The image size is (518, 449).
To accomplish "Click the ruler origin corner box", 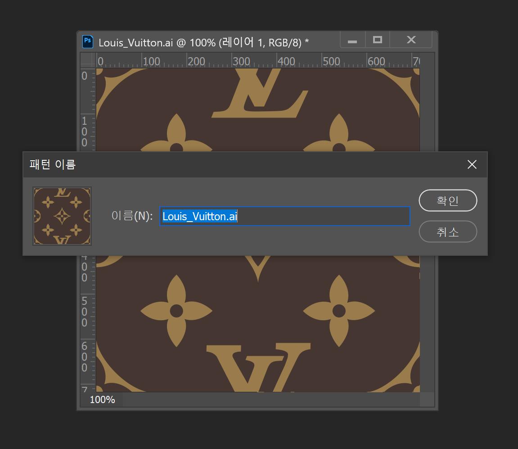I will pos(88,60).
